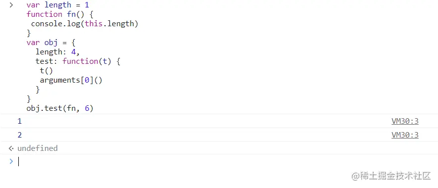The width and height of the screenshot is (438, 188).
Task: Click the logged output value 2
Action: coord(20,135)
